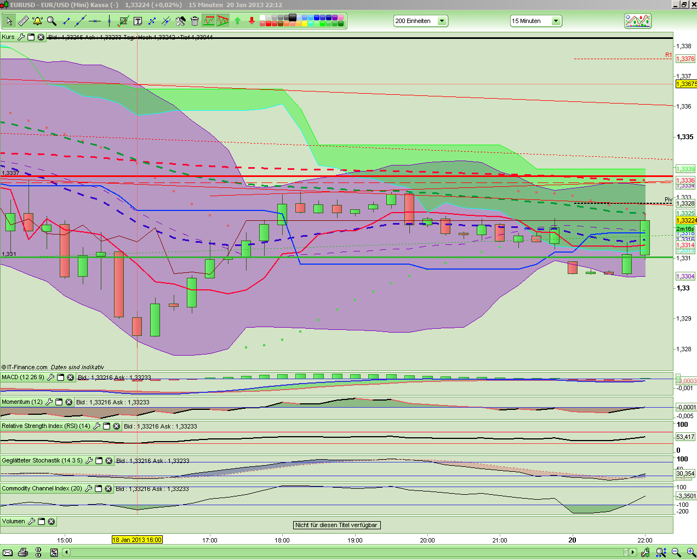Remove the Volumen panel
Viewport: 697px width, 560px height.
pyautogui.click(x=51, y=522)
